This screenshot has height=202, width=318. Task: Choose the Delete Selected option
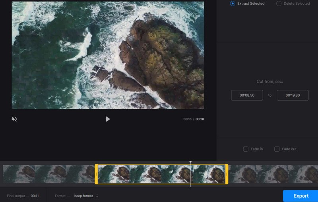(x=279, y=4)
